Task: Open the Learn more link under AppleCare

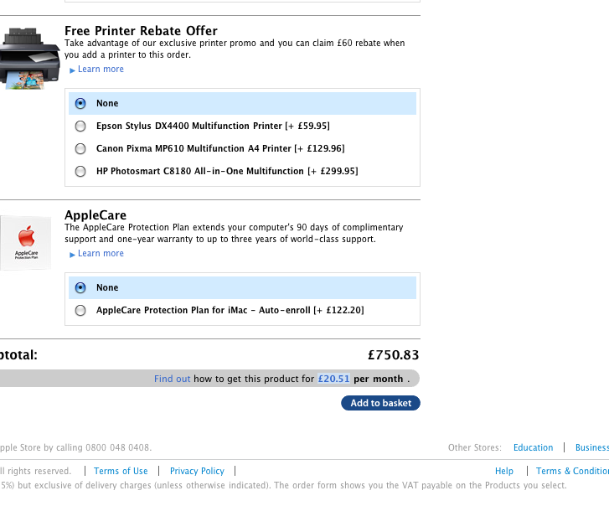Action: click(101, 253)
